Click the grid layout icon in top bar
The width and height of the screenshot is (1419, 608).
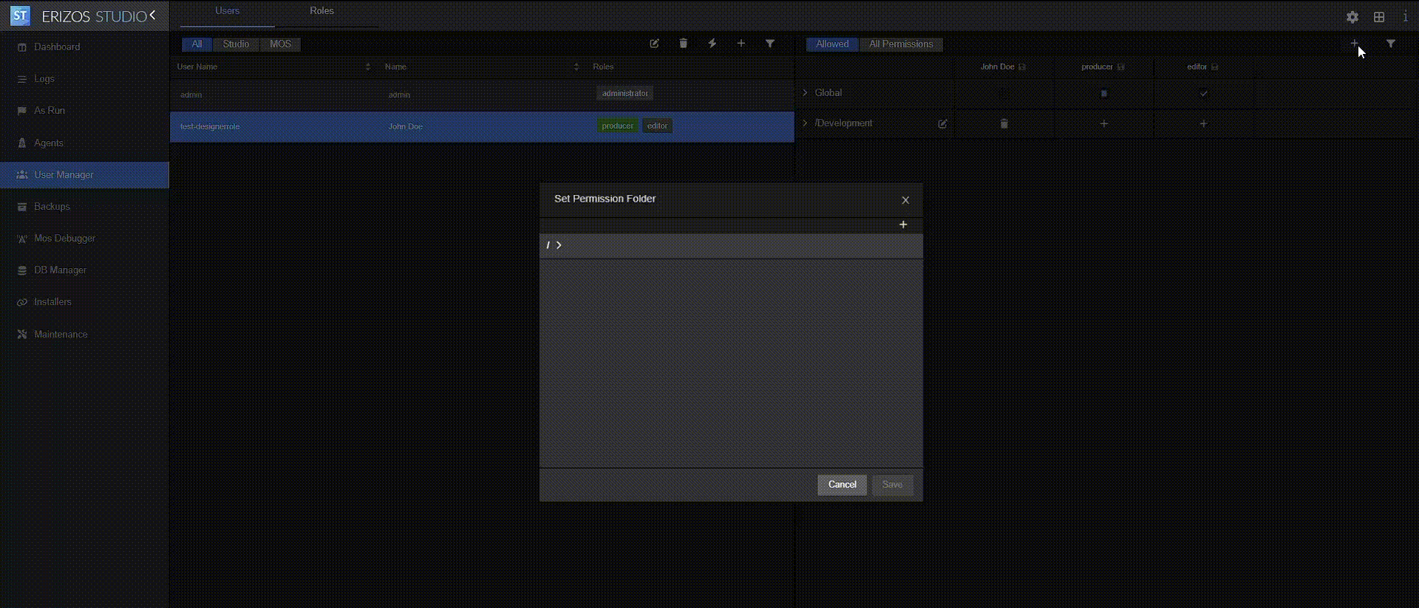pyautogui.click(x=1378, y=17)
